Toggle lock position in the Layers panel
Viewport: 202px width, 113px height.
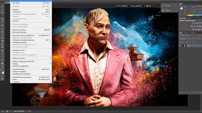pyautogui.click(x=193, y=42)
